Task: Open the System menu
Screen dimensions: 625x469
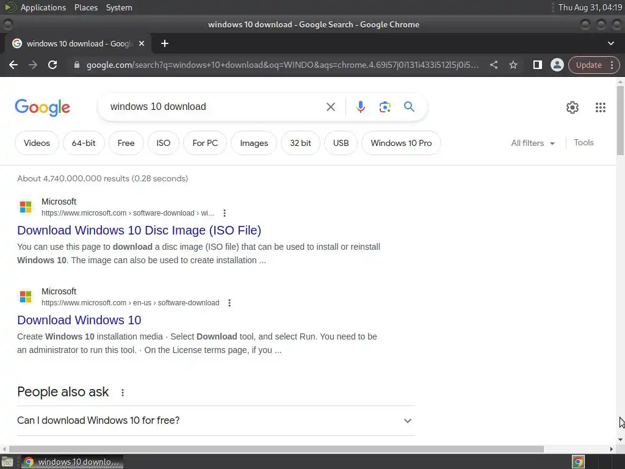Action: coord(119,7)
